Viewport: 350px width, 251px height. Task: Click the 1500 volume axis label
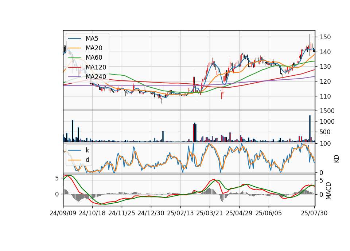tap(327, 111)
